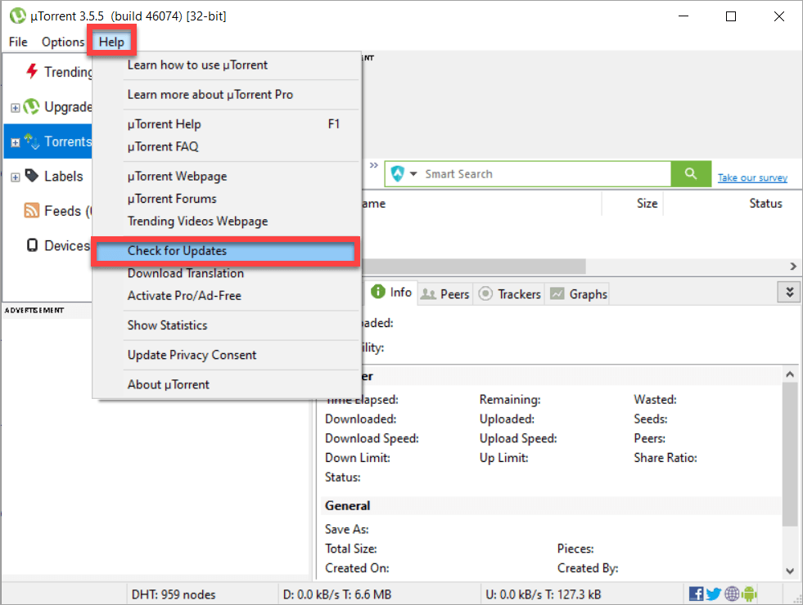Viewport: 803px width, 605px height.
Task: Click the Labels tag icon
Action: click(x=31, y=176)
